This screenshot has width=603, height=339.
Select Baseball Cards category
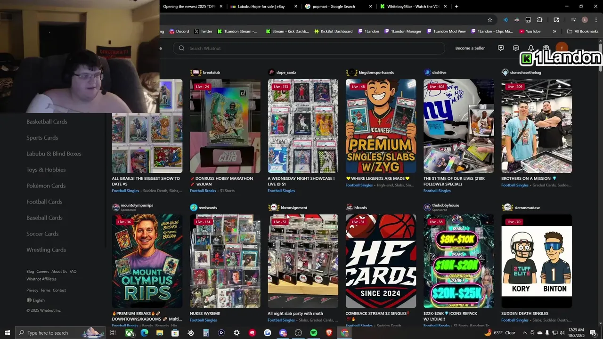click(x=44, y=218)
